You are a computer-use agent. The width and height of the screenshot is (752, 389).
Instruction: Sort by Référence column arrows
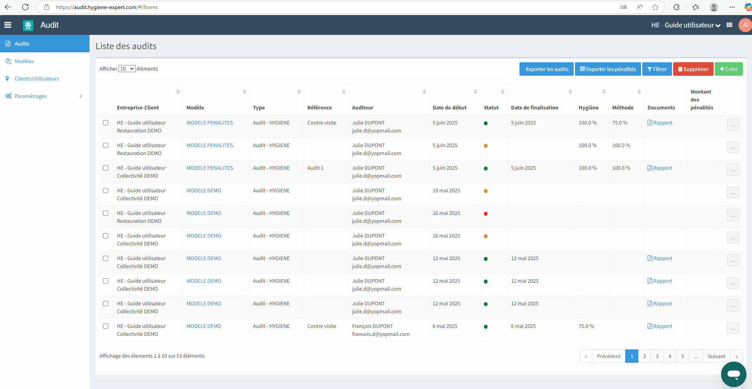344,92
